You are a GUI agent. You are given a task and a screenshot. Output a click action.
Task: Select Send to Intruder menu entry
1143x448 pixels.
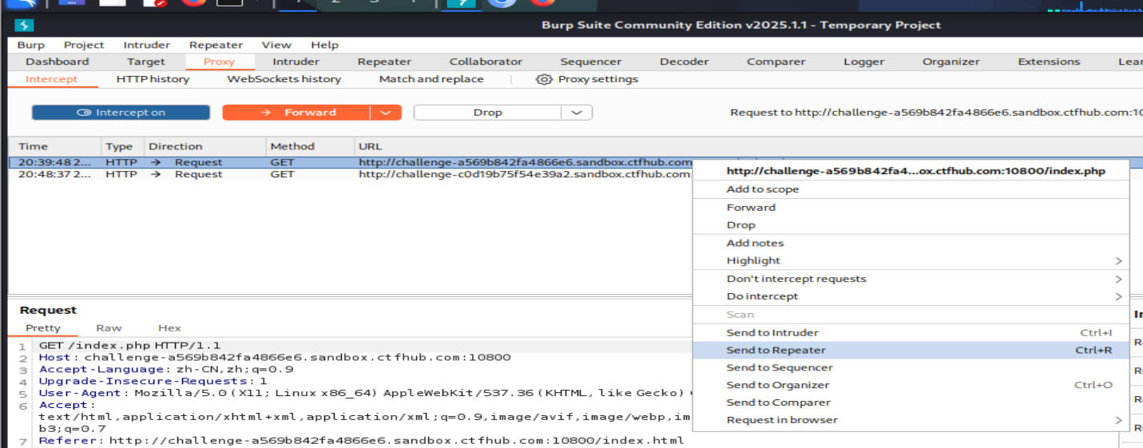pyautogui.click(x=772, y=332)
